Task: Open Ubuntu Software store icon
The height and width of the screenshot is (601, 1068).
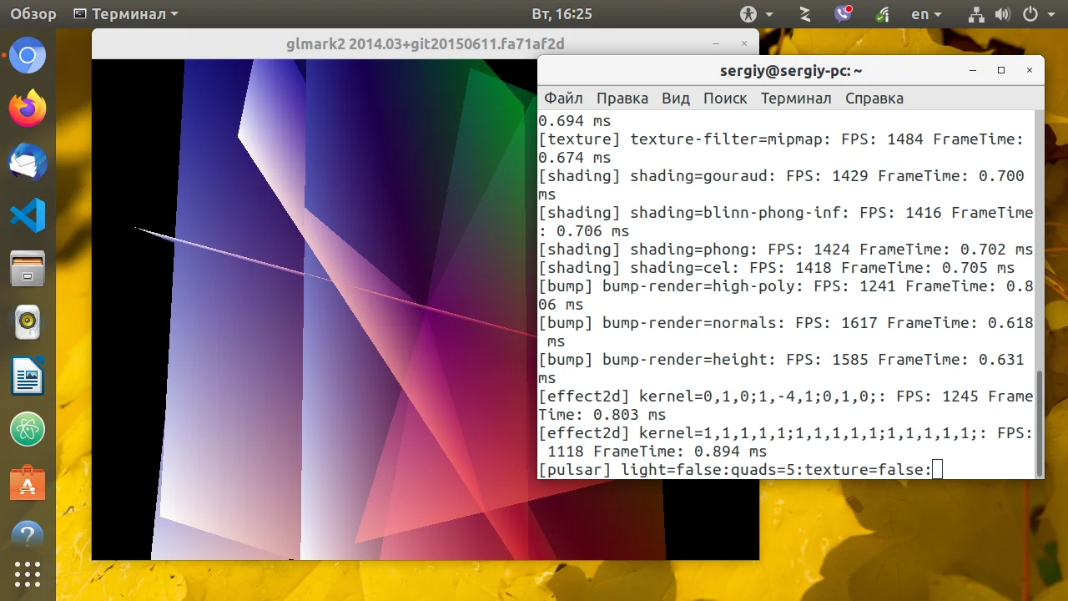Action: pyautogui.click(x=28, y=482)
